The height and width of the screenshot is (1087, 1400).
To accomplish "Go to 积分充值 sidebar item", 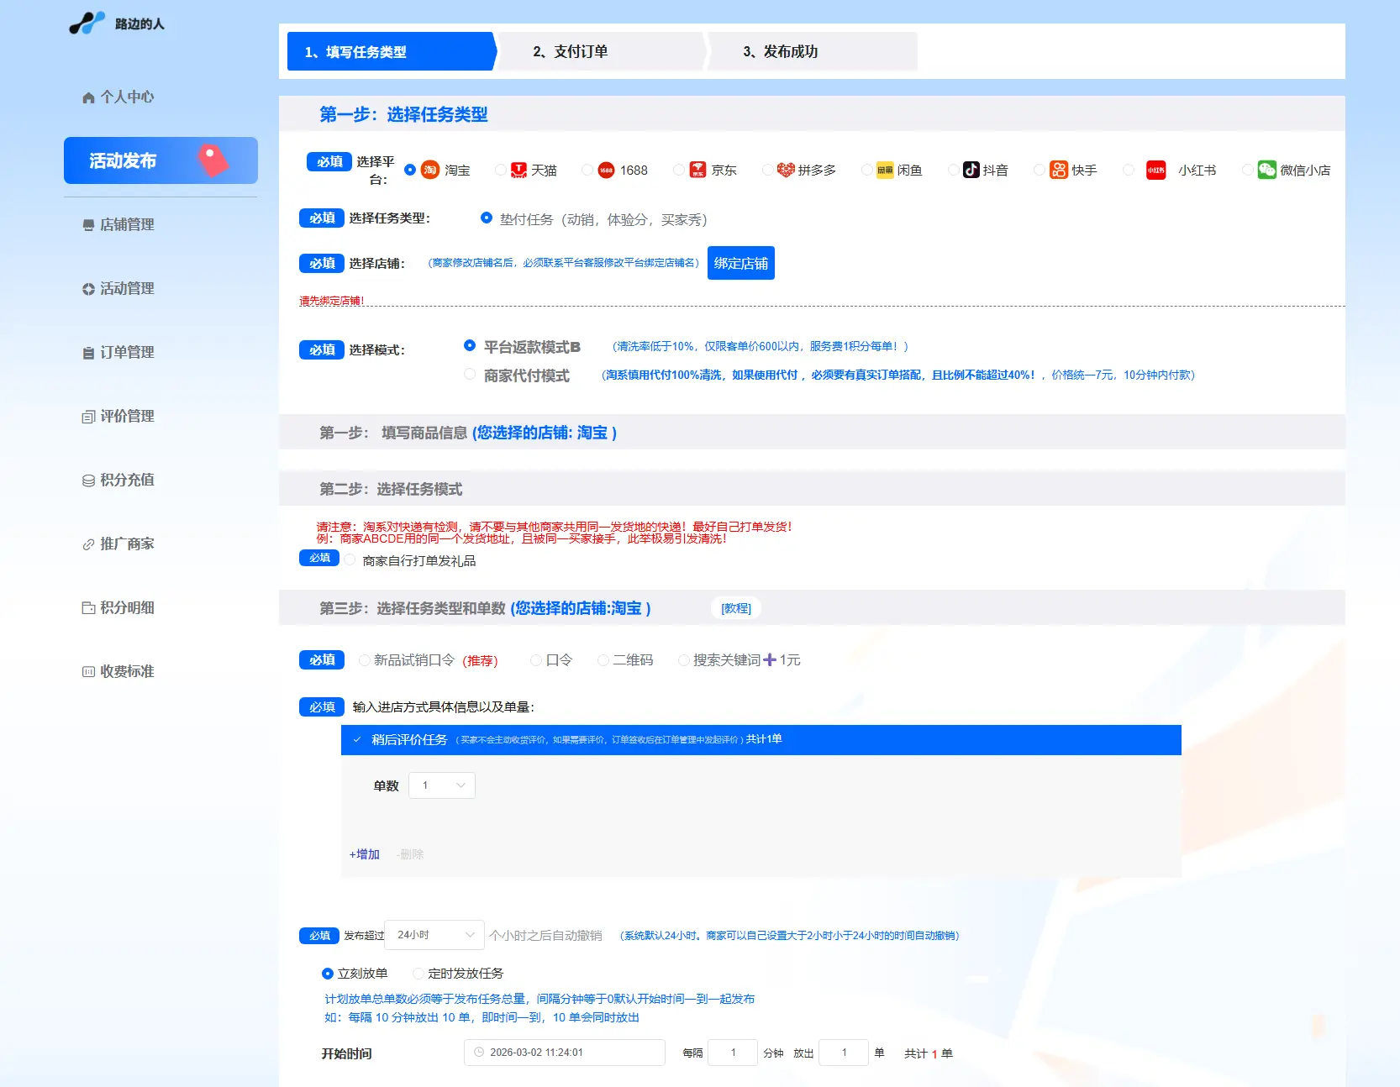I will (126, 480).
